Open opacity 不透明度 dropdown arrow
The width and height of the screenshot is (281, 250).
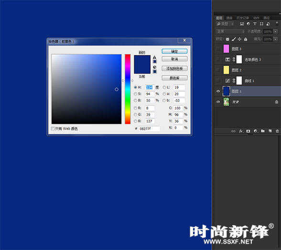click(x=276, y=32)
